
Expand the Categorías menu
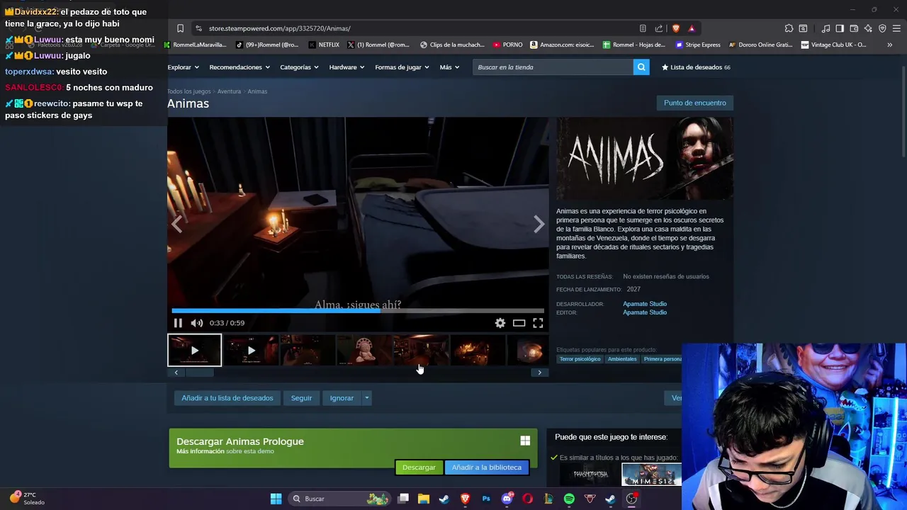pyautogui.click(x=299, y=67)
